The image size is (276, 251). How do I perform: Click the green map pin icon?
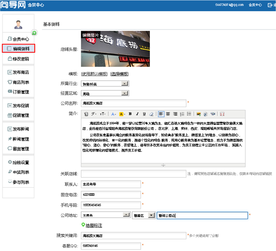coord(83,225)
